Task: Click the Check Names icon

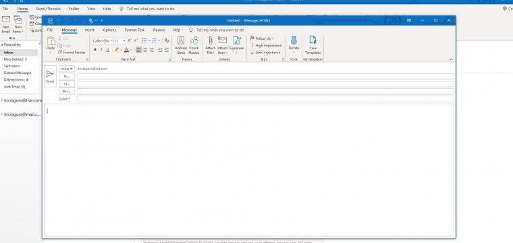Action: 194,45
